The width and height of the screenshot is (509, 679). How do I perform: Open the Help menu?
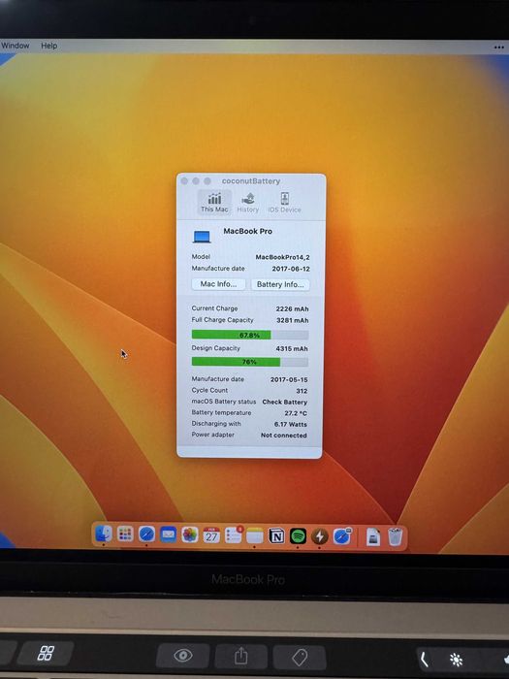click(48, 46)
